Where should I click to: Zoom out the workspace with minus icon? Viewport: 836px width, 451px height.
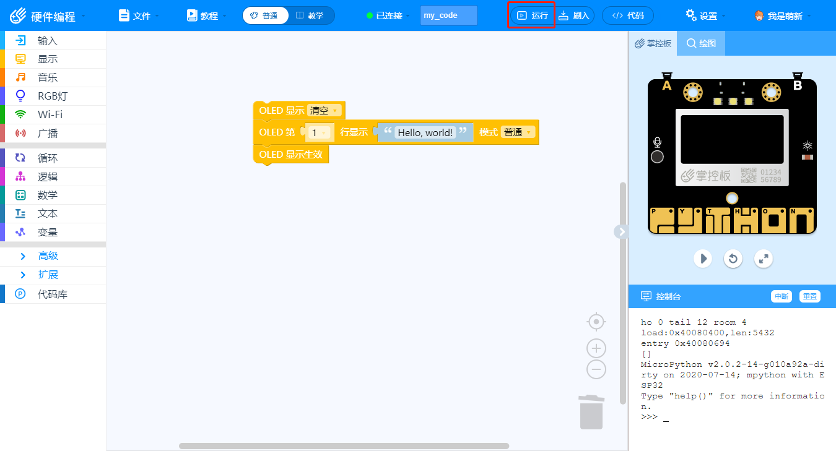click(x=596, y=370)
